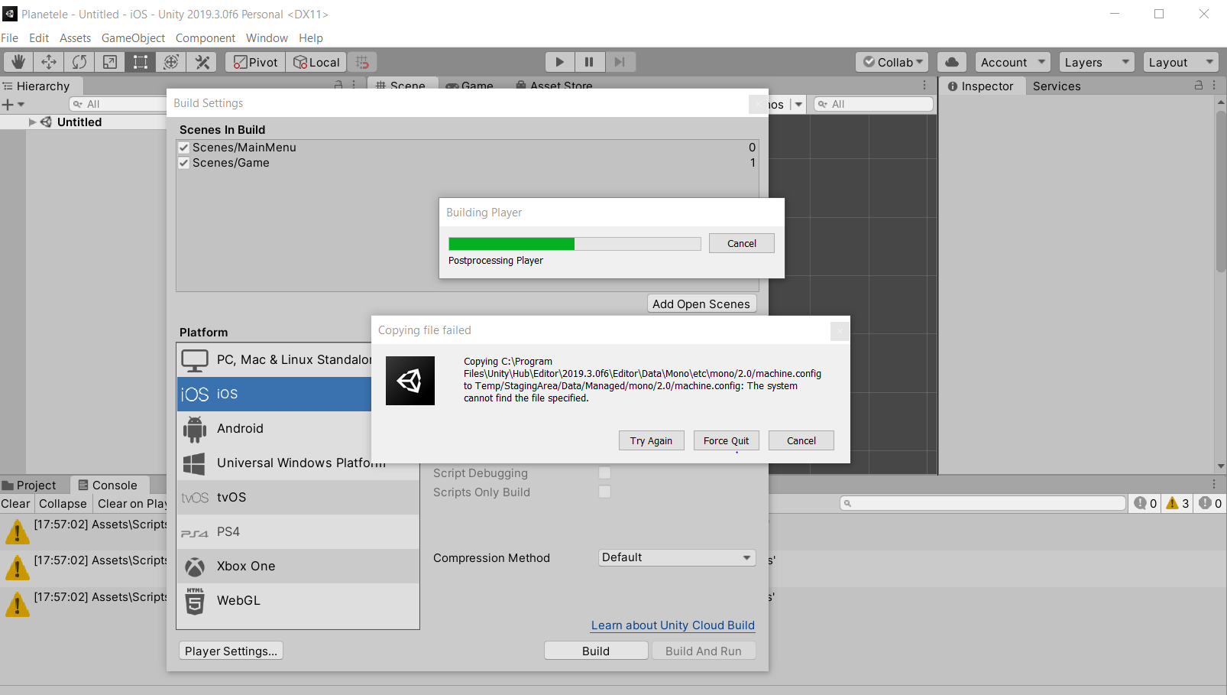This screenshot has height=695, width=1227.
Task: Select the Hand tool in toolbar
Action: coord(18,62)
